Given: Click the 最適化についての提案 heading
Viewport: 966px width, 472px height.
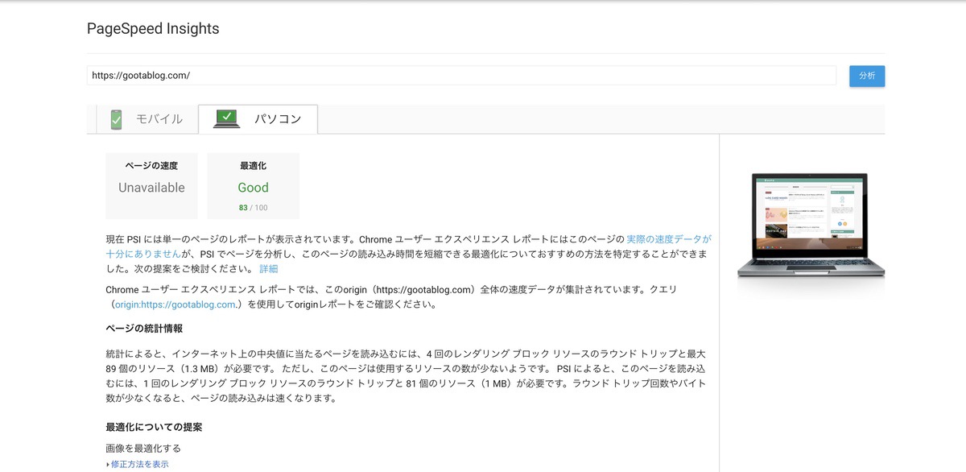Looking at the screenshot, I should [x=154, y=427].
